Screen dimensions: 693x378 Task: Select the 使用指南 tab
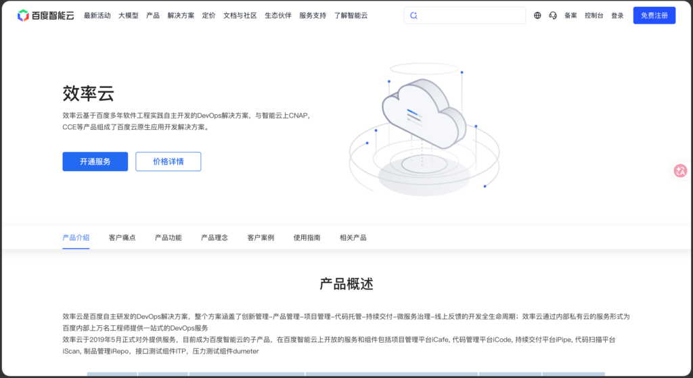point(307,237)
